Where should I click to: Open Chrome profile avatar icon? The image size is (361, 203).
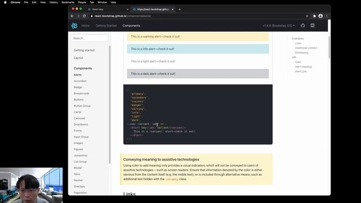click(320, 16)
